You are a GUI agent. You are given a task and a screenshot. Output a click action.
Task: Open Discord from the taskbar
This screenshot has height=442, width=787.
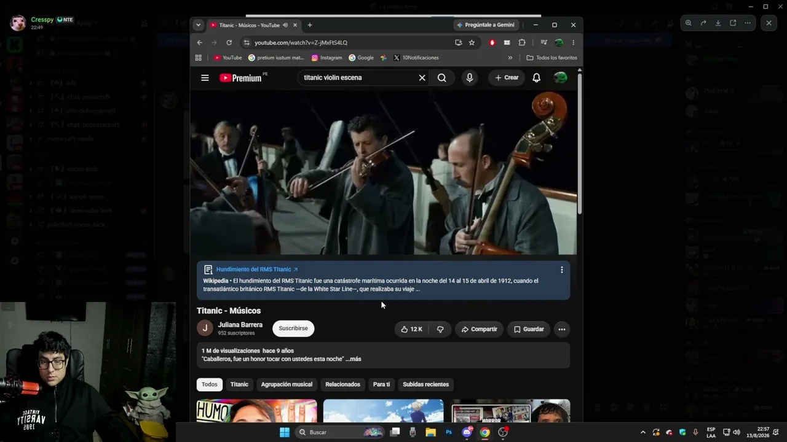(467, 432)
